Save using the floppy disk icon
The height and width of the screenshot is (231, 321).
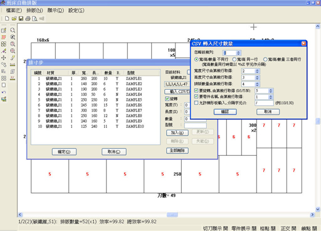click(21, 19)
